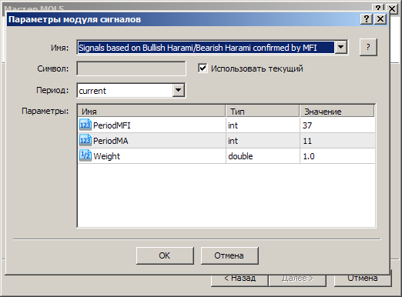This screenshot has height=297, width=402.
Task: Select the PeriodMA parameter name
Action: pyautogui.click(x=110, y=141)
